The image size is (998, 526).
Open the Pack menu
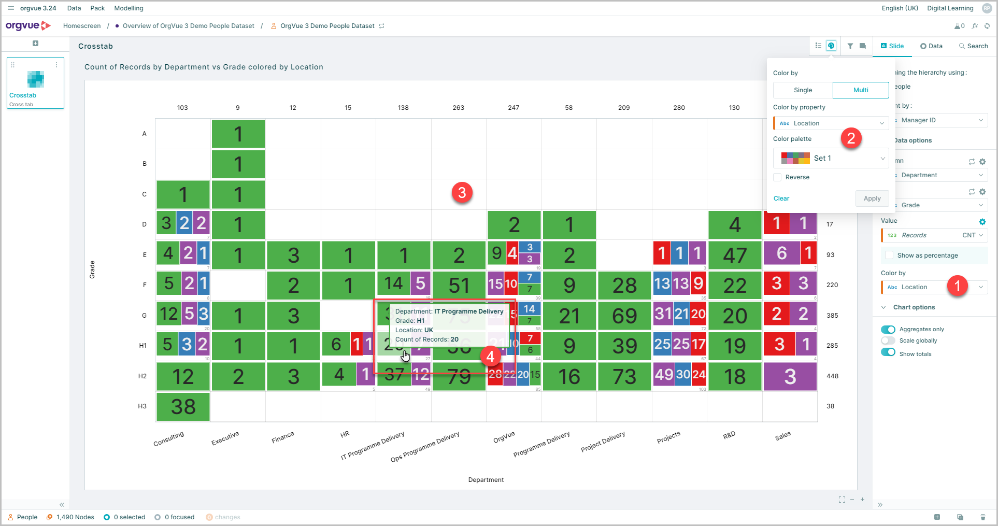(x=97, y=8)
